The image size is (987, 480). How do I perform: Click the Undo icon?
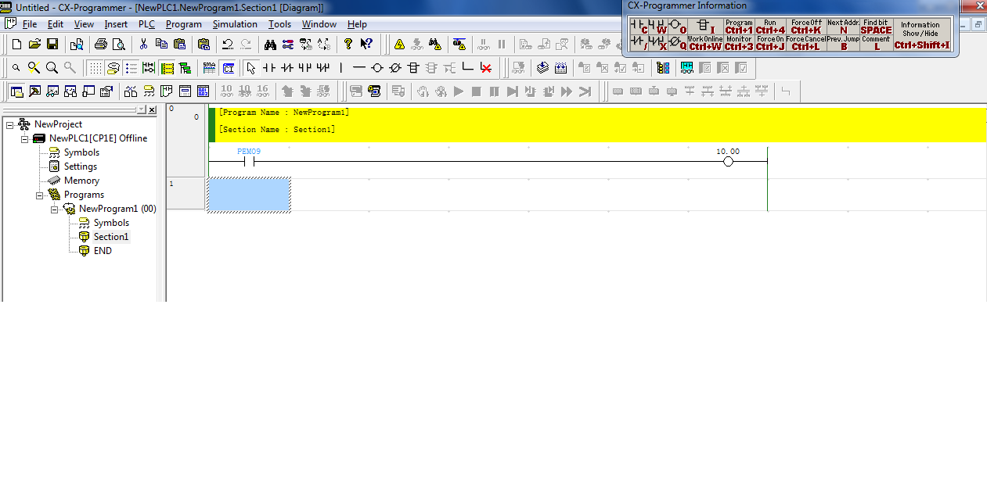(x=227, y=44)
